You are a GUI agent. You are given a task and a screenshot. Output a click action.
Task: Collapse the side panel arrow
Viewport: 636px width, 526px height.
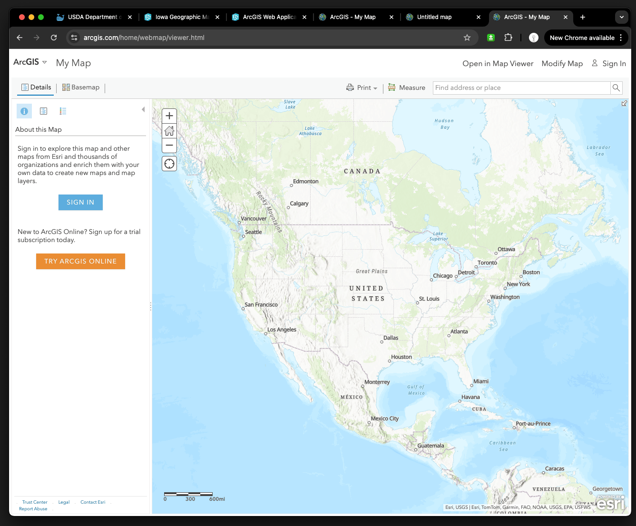point(143,110)
